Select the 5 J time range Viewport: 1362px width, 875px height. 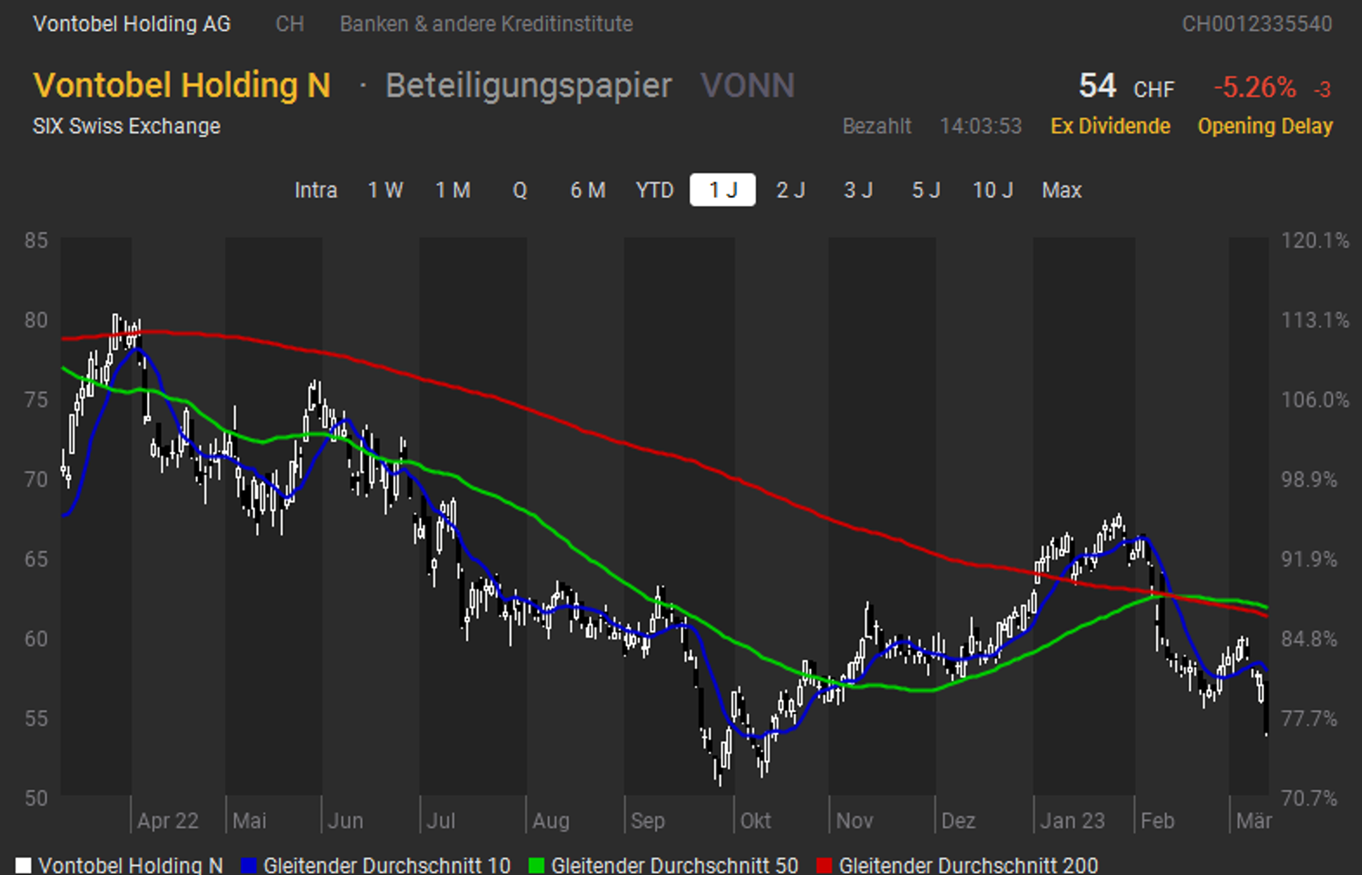click(x=925, y=190)
